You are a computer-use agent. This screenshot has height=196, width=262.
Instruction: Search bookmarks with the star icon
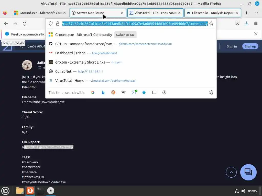[x=144, y=92]
